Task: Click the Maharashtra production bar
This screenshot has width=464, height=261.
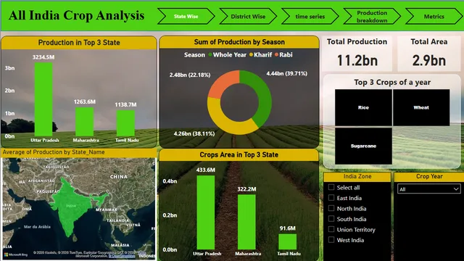Action: (85, 122)
